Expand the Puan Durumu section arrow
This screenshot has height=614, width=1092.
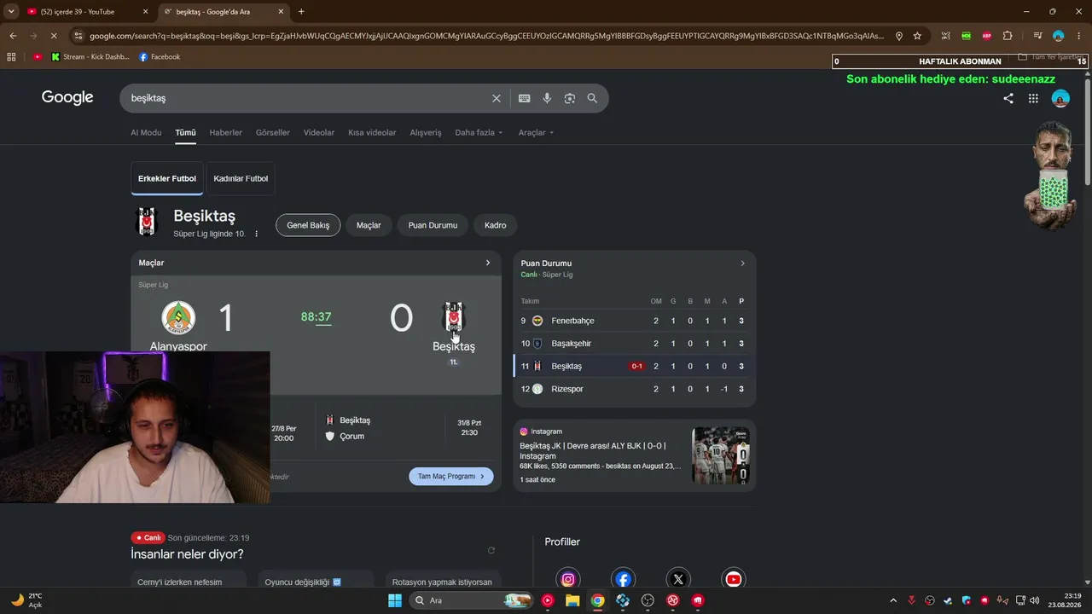742,264
